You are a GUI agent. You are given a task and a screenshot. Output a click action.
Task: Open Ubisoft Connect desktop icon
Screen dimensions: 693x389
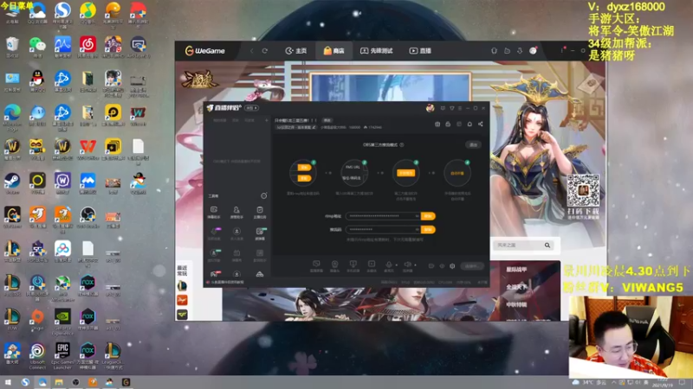tap(37, 355)
